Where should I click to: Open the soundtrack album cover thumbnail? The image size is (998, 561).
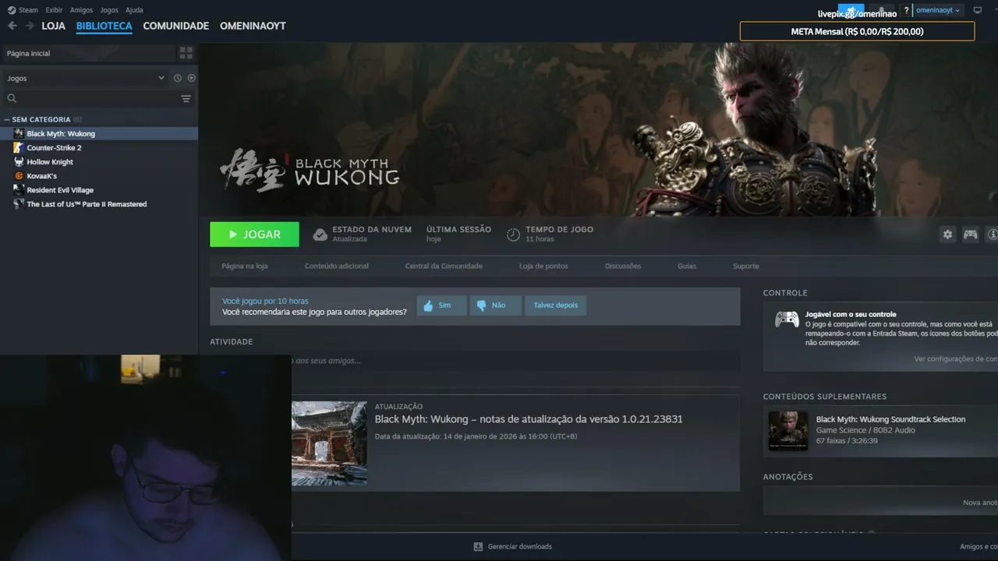pyautogui.click(x=788, y=431)
